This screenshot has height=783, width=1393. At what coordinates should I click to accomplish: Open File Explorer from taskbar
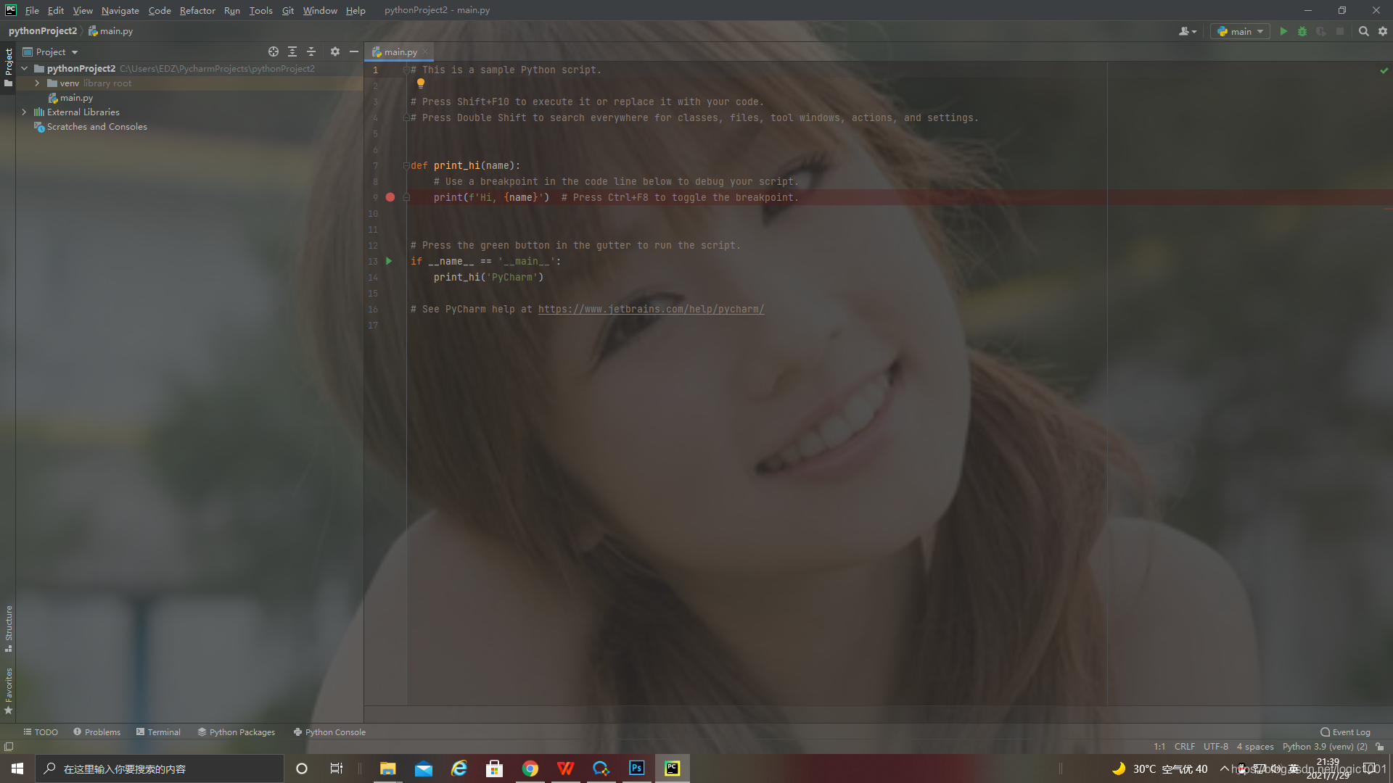point(388,768)
